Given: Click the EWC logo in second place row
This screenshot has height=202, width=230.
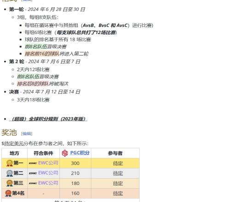Looking at the screenshot, I should tap(33, 173).
